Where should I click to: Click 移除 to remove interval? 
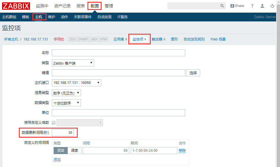tap(182, 151)
